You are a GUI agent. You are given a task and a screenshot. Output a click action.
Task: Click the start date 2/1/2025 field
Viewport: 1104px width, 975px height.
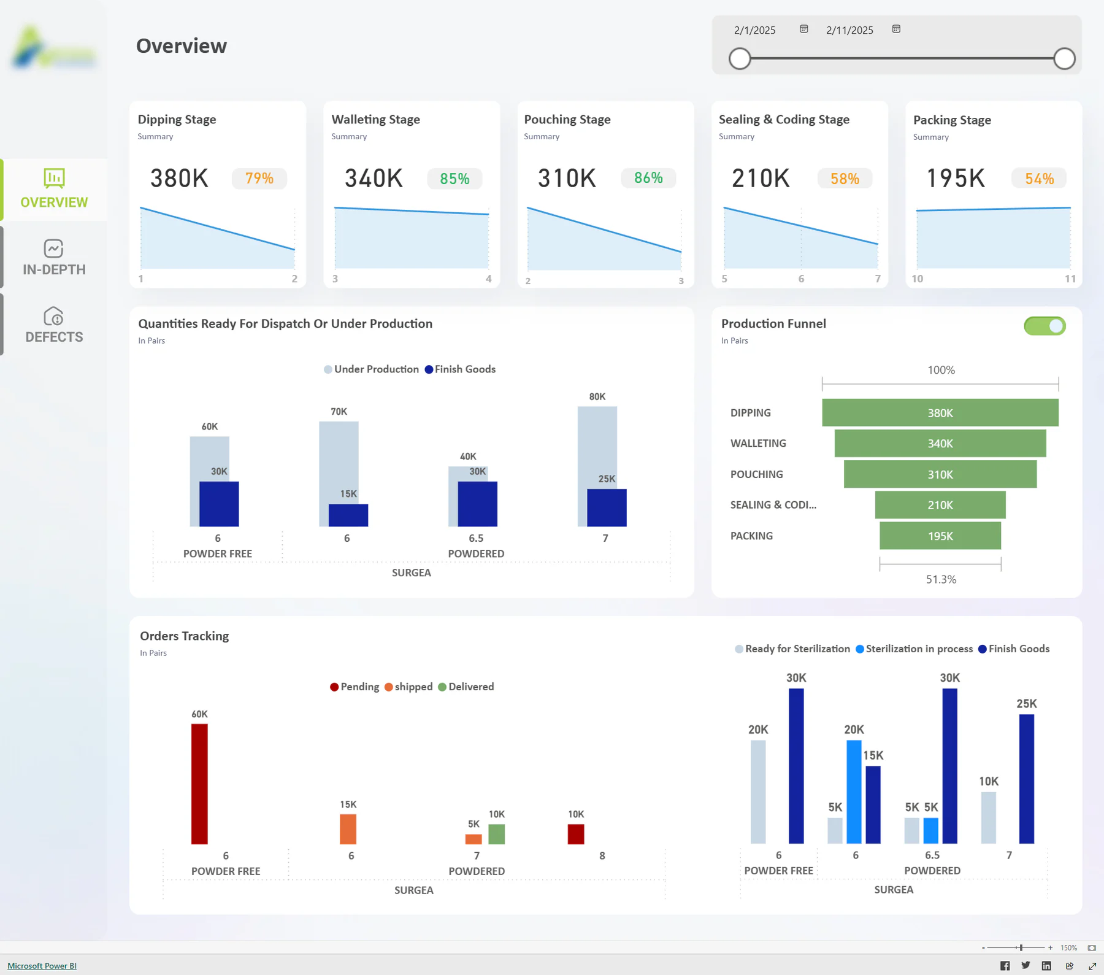pos(755,30)
